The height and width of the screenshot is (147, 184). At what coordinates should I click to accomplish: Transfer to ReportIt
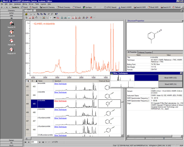(x=34, y=7)
